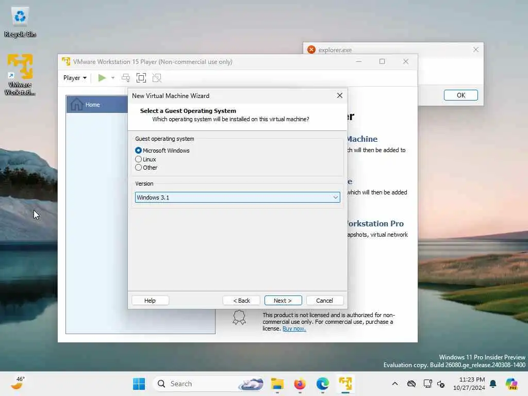Click the VMware logo in the Player title bar

[65, 62]
